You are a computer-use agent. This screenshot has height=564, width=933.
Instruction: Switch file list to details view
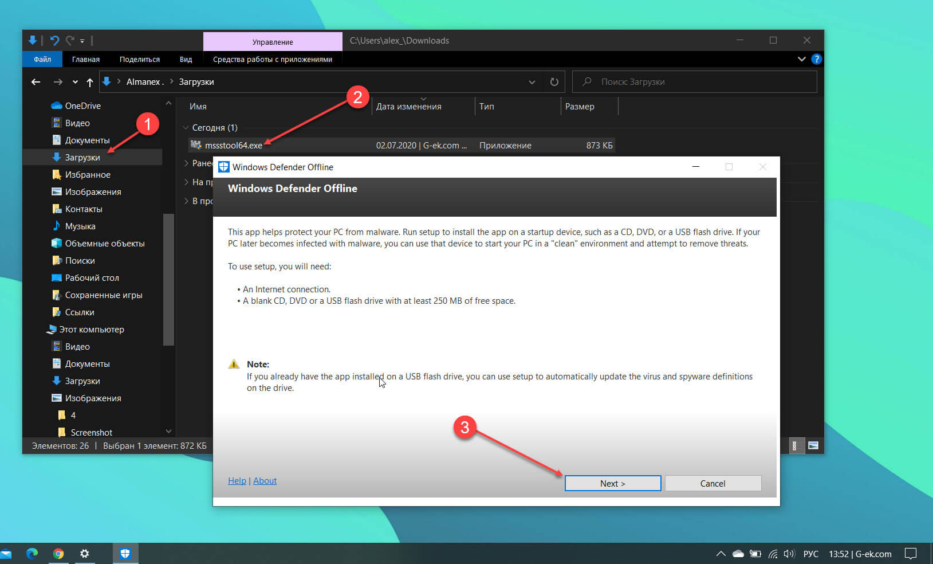click(796, 445)
